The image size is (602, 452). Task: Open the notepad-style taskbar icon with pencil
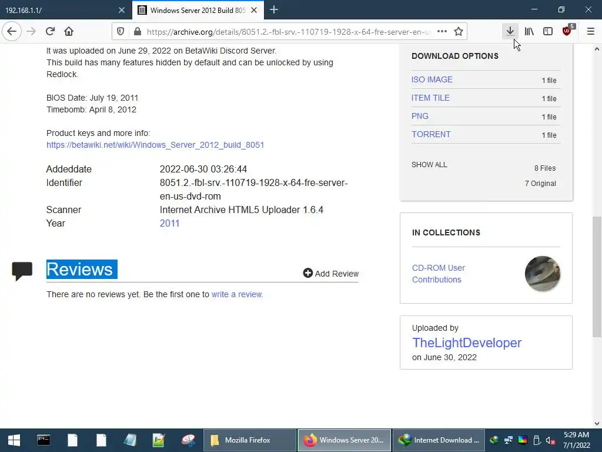(159, 440)
